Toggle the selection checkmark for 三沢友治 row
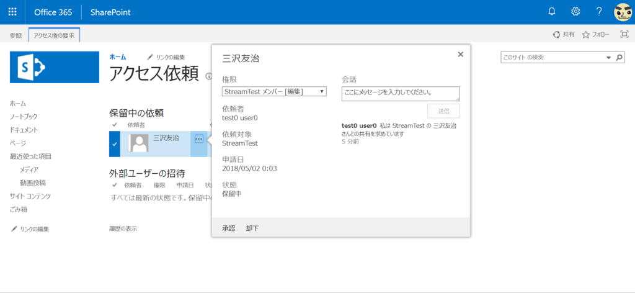 (115, 144)
